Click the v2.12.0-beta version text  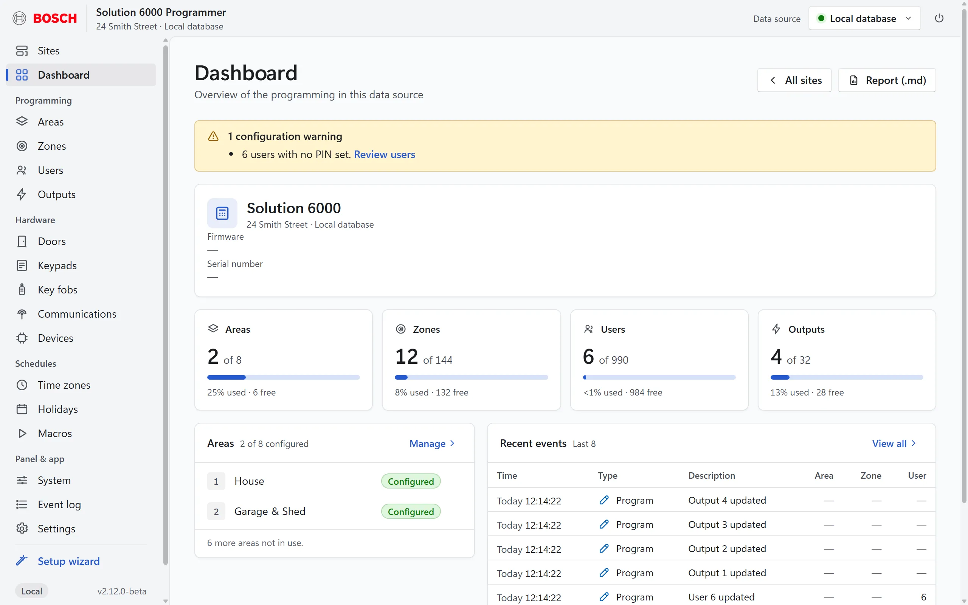click(122, 591)
